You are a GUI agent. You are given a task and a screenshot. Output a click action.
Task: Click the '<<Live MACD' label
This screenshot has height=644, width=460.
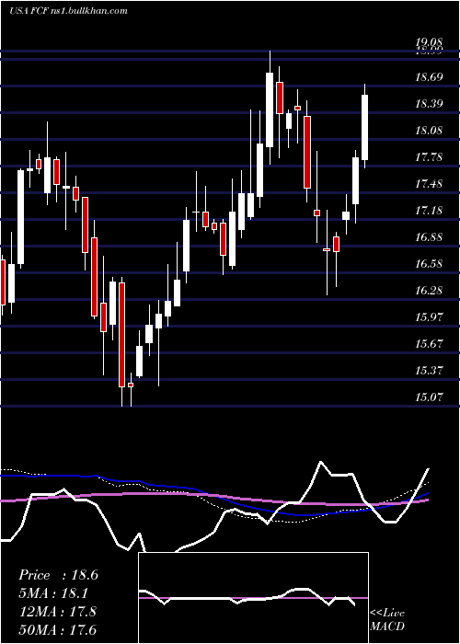click(x=387, y=619)
